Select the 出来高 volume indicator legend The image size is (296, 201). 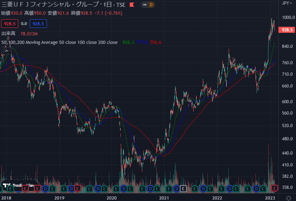point(8,34)
